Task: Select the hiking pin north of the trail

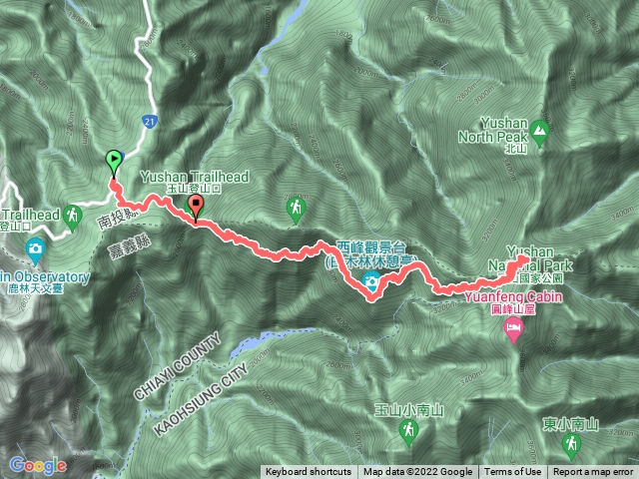Action: pyautogui.click(x=296, y=210)
